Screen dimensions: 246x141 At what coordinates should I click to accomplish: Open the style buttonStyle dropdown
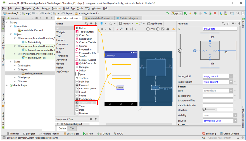coord(231,91)
